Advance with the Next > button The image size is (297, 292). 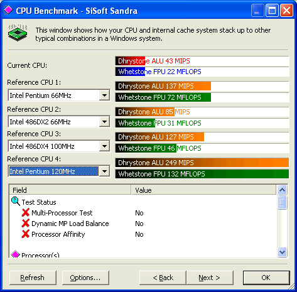(x=210, y=278)
